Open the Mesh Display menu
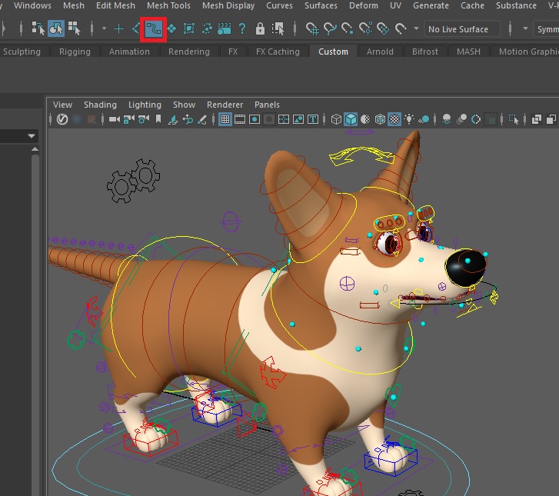This screenshot has height=496, width=559. (x=228, y=5)
